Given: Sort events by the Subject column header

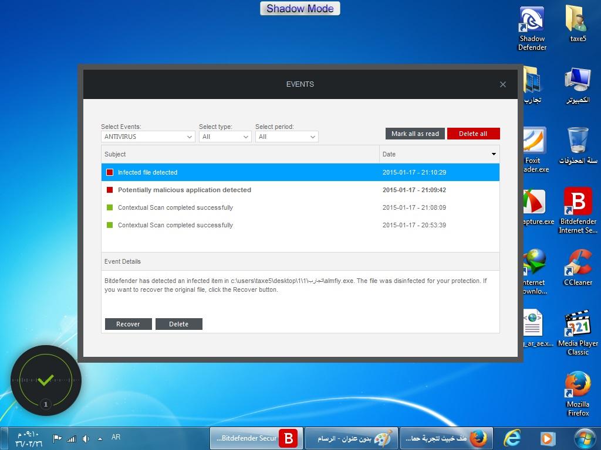Looking at the screenshot, I should [240, 154].
